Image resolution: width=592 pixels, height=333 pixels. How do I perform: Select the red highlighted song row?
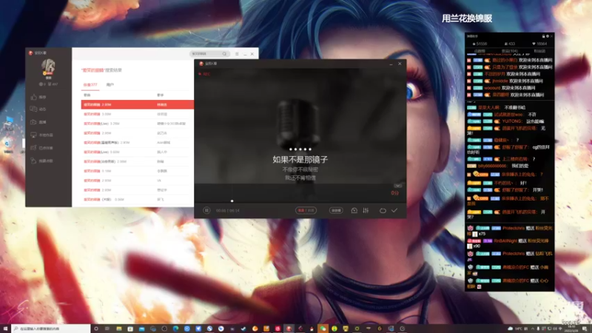[x=138, y=104]
